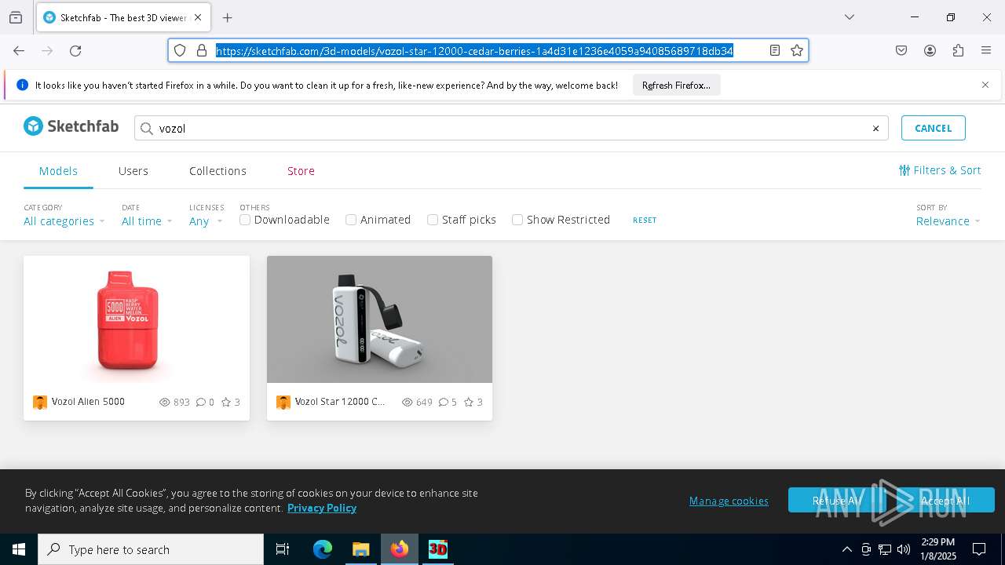Click the tracking protection shield icon

tap(180, 50)
